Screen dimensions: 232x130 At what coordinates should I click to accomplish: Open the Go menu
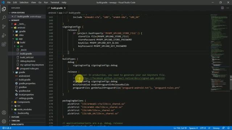pyautogui.click(x=40, y=3)
